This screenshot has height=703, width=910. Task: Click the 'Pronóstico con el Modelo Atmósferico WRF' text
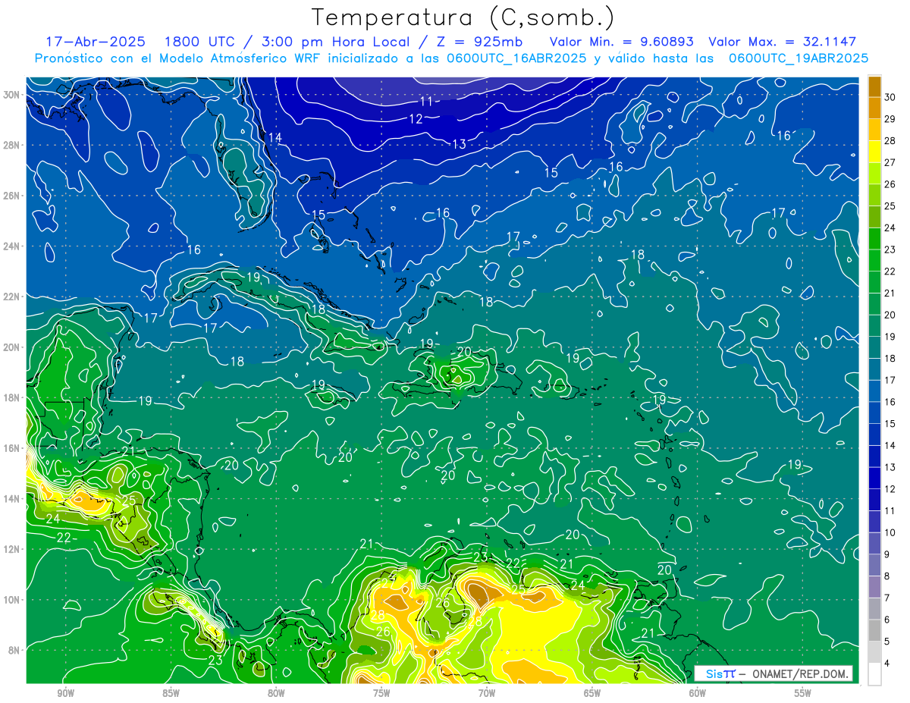click(x=178, y=58)
